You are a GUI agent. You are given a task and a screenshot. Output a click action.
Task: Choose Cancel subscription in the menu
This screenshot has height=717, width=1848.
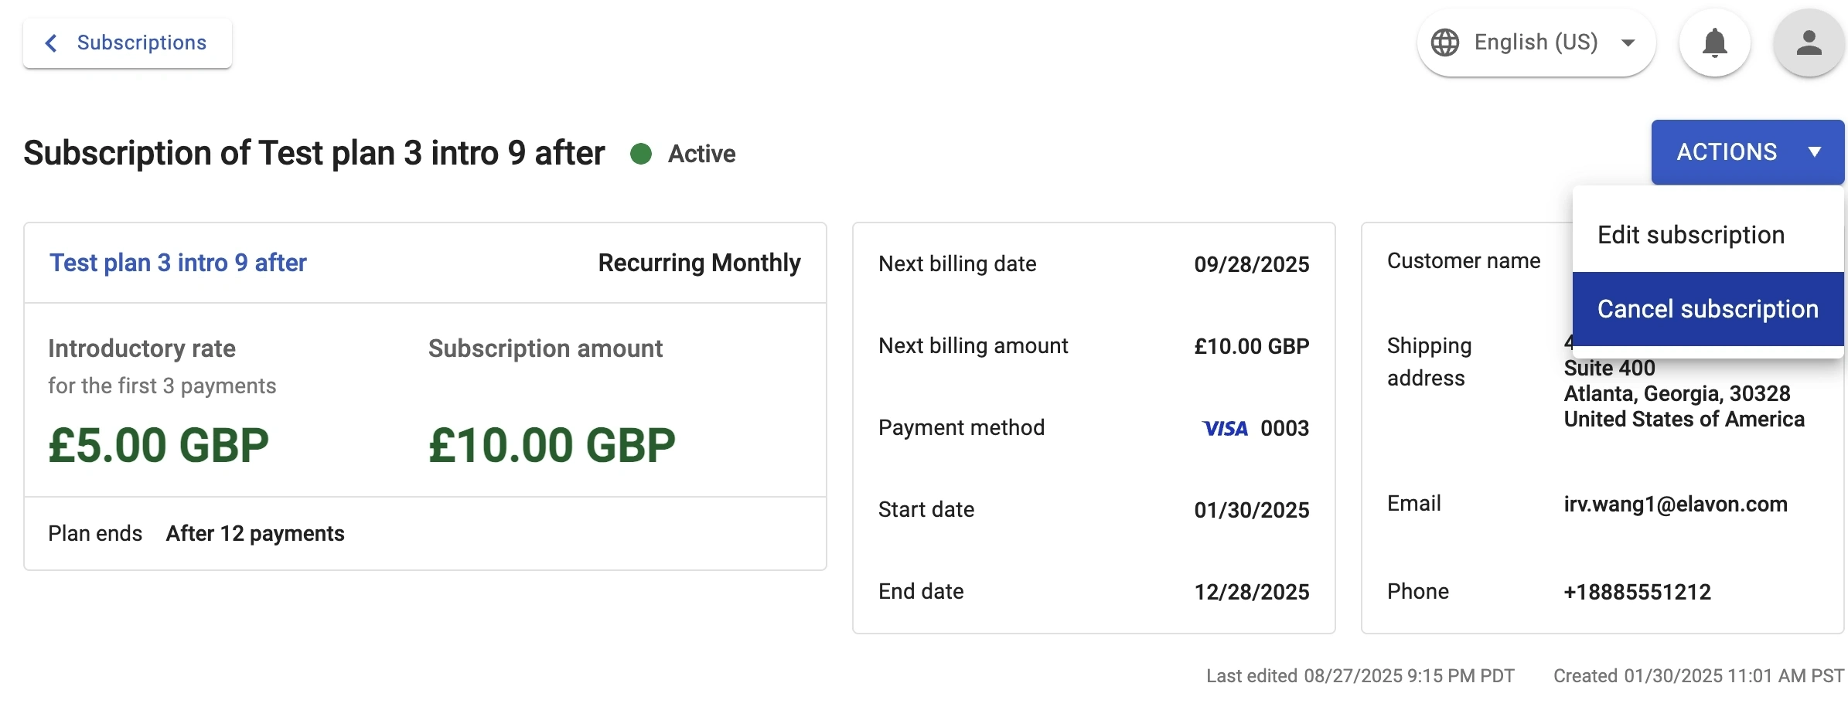pos(1707,309)
